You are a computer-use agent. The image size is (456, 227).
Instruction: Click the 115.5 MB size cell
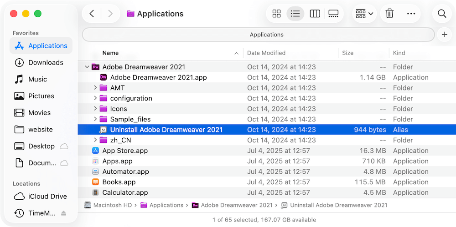pos(370,182)
